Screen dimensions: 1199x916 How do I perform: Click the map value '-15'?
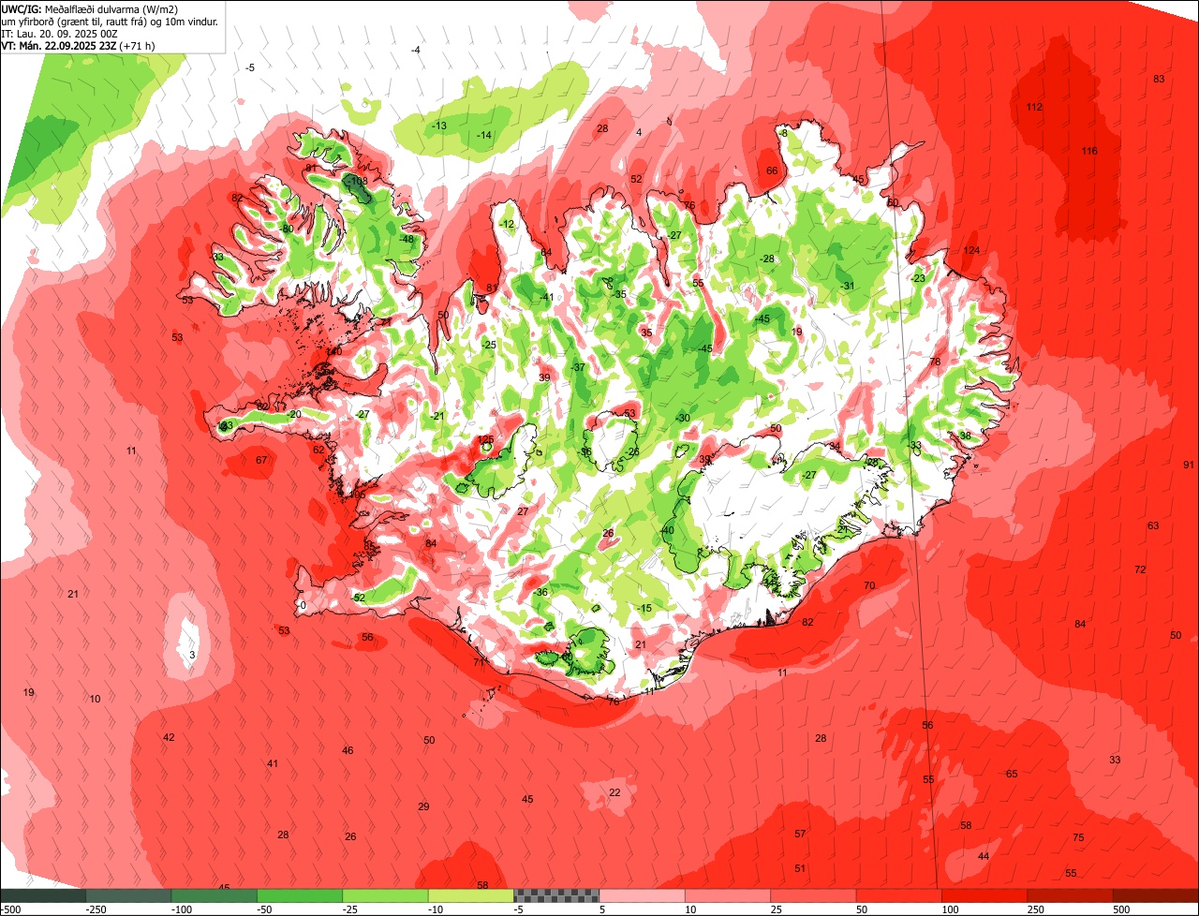tap(644, 608)
